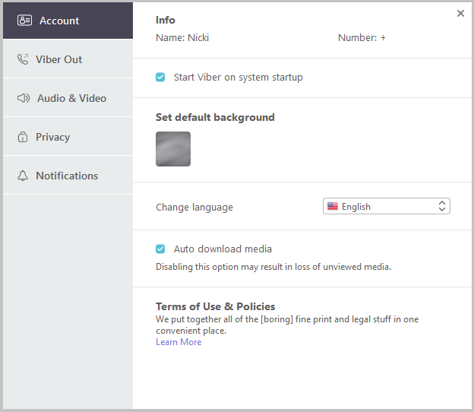The height and width of the screenshot is (412, 474).
Task: Click the Viber Out phone icon
Action: [23, 59]
